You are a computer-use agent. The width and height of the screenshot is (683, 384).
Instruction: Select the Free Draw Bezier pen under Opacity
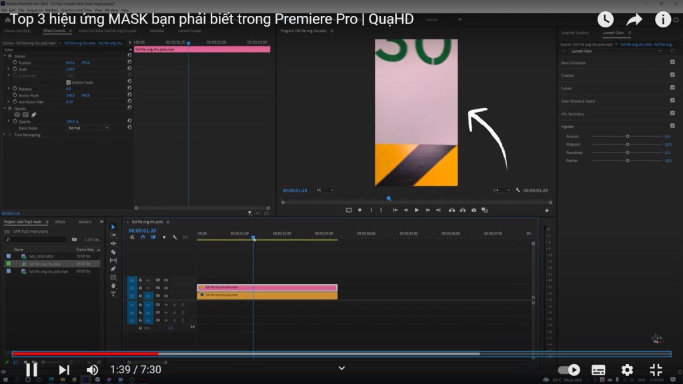click(34, 115)
